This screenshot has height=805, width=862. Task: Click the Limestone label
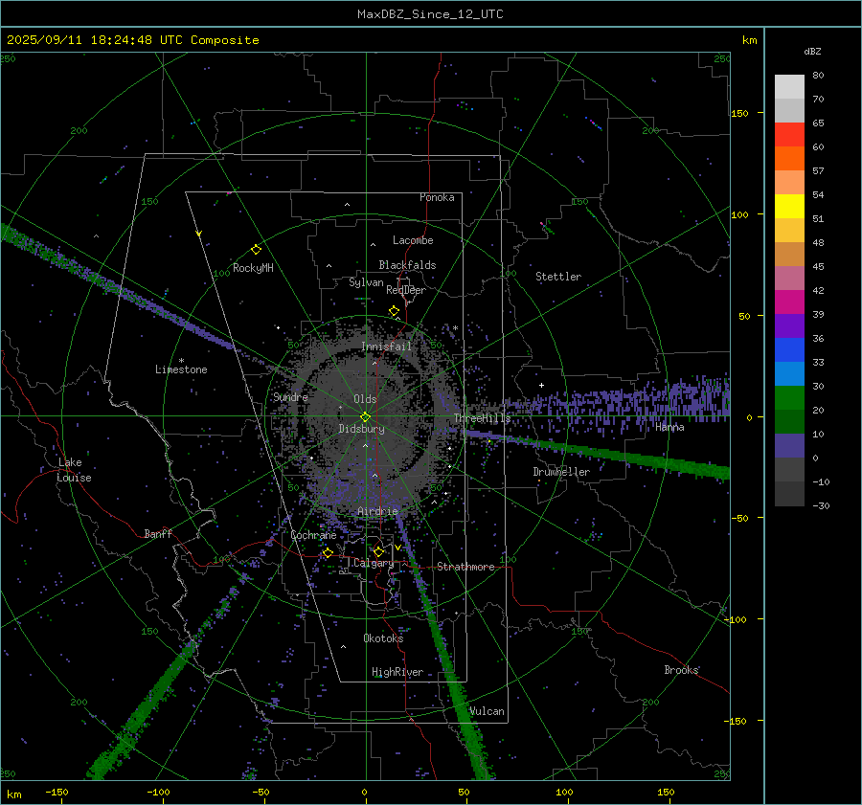(x=181, y=369)
